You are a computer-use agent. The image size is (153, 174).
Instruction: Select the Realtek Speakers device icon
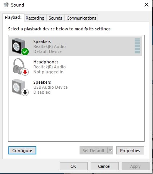(18, 46)
